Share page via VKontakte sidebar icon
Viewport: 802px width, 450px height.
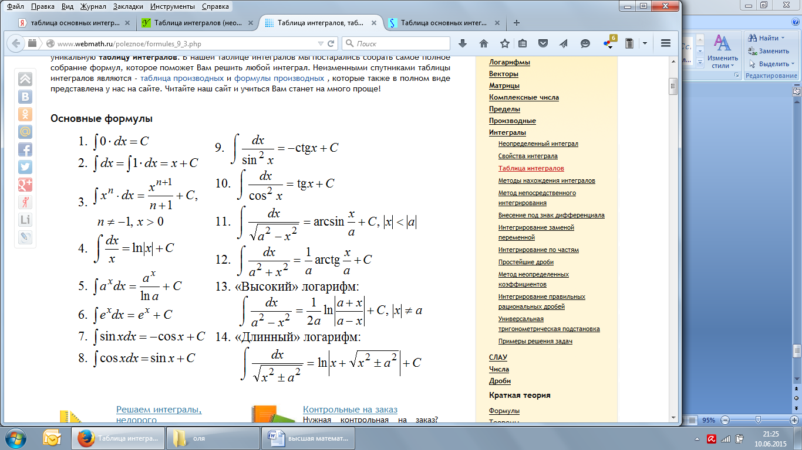[25, 97]
